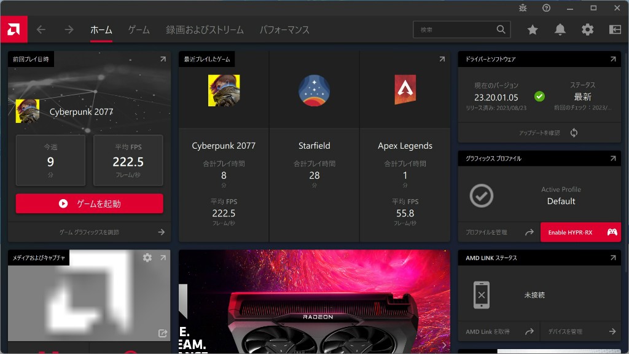
Task: Click the 今週 9 分 stat box
Action: (x=50, y=160)
